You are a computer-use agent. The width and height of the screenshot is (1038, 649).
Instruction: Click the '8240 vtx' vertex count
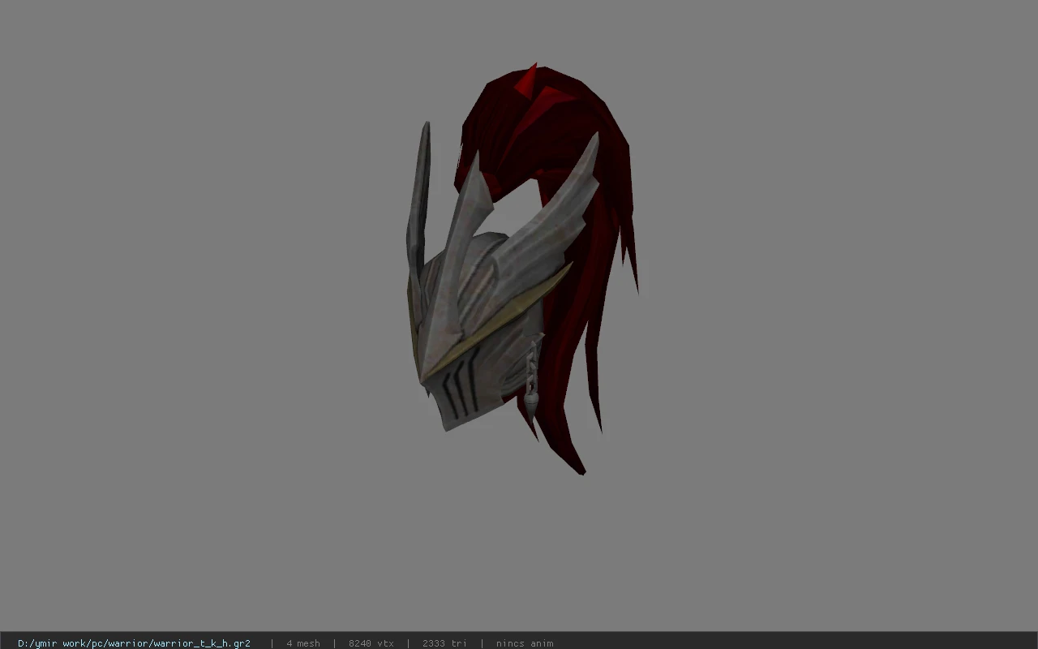(371, 643)
